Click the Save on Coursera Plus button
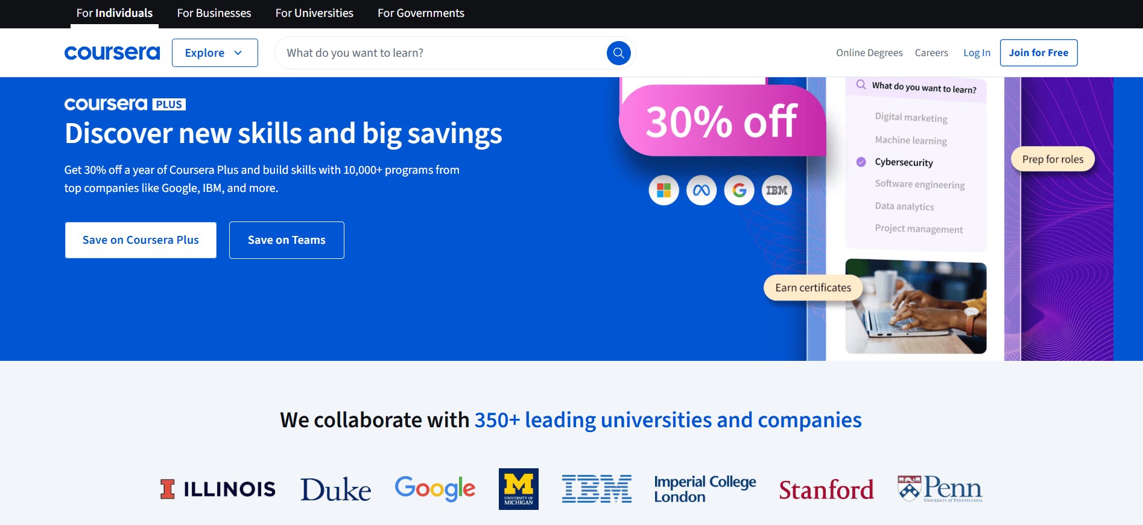Image resolution: width=1143 pixels, height=525 pixels. point(140,240)
